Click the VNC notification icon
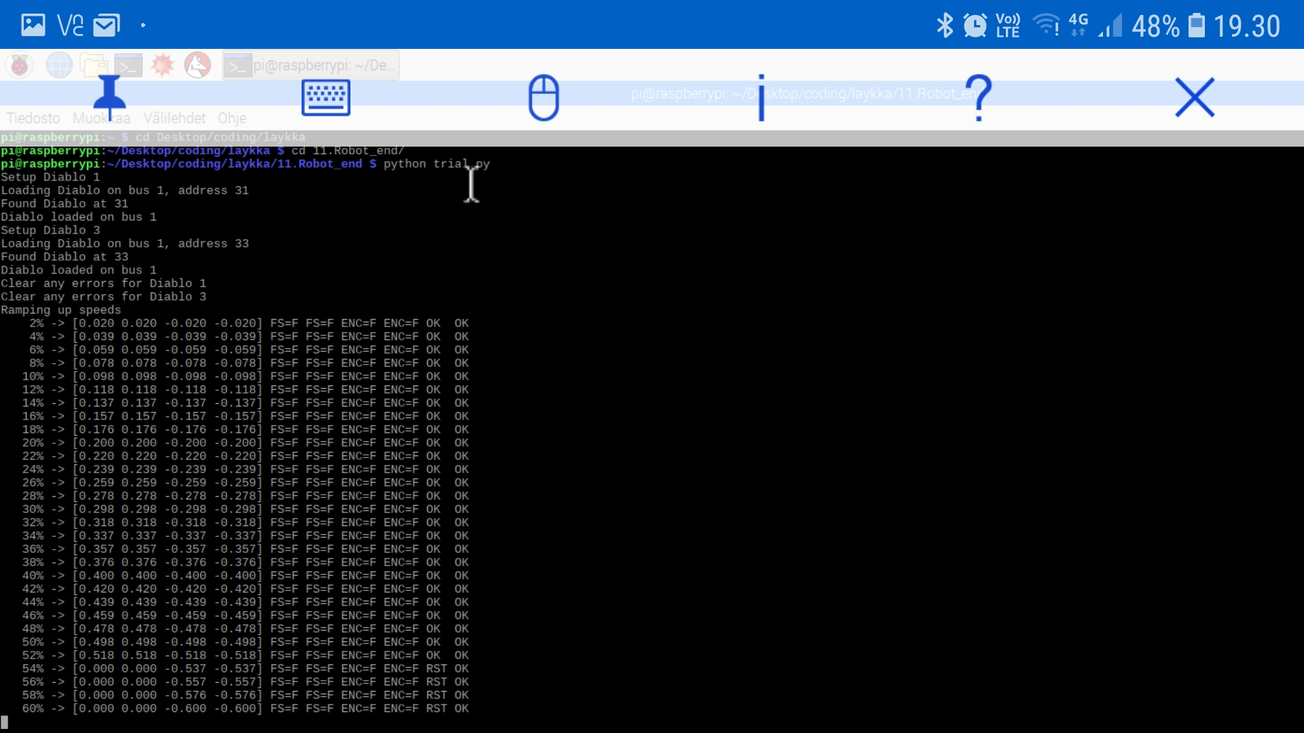 tap(70, 26)
